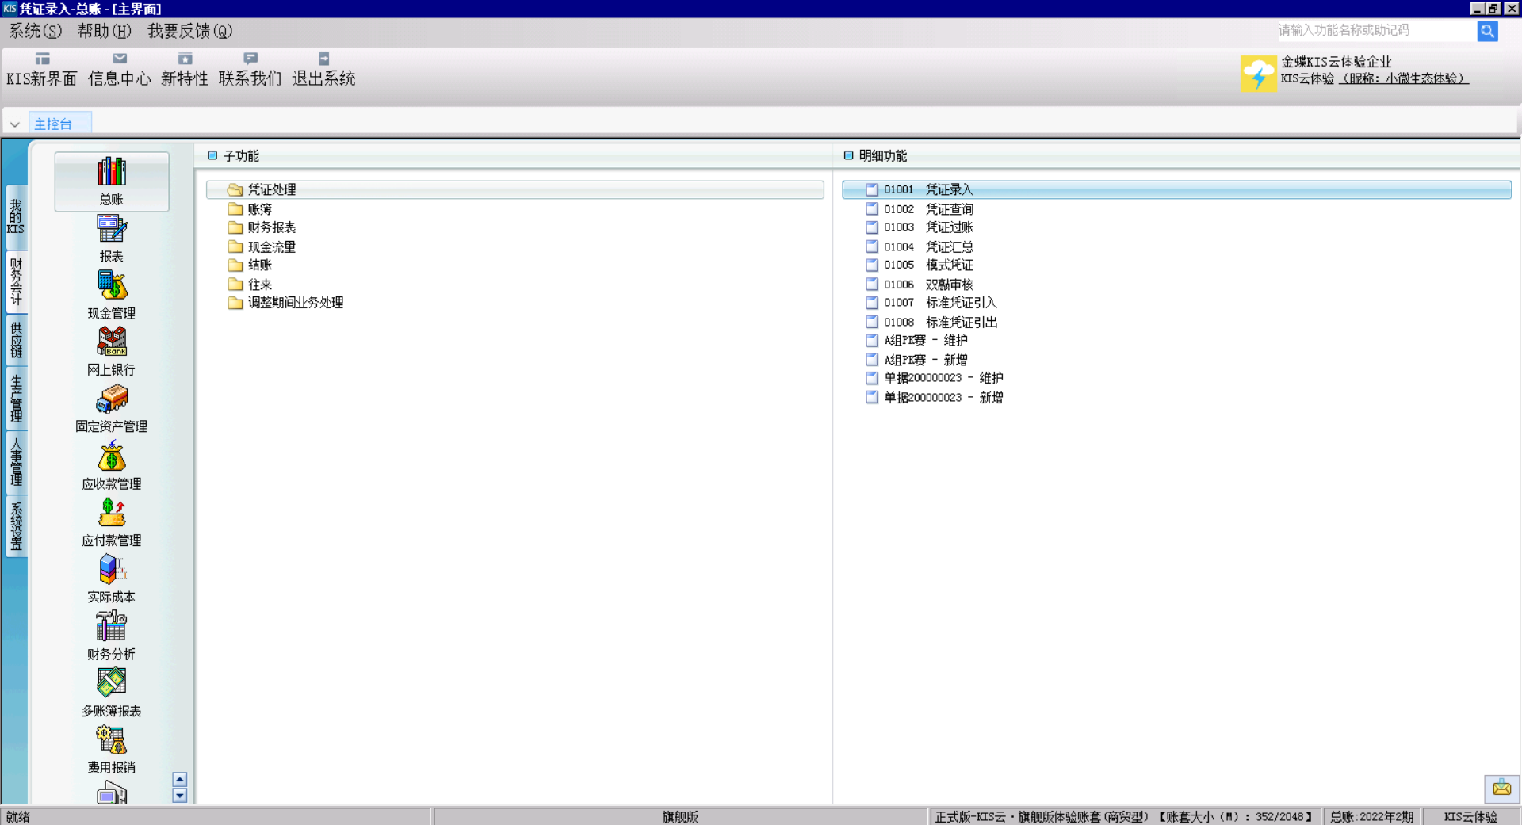1522x825 pixels.
Task: Open the mail envelope icon at bottom right
Action: coord(1501,788)
